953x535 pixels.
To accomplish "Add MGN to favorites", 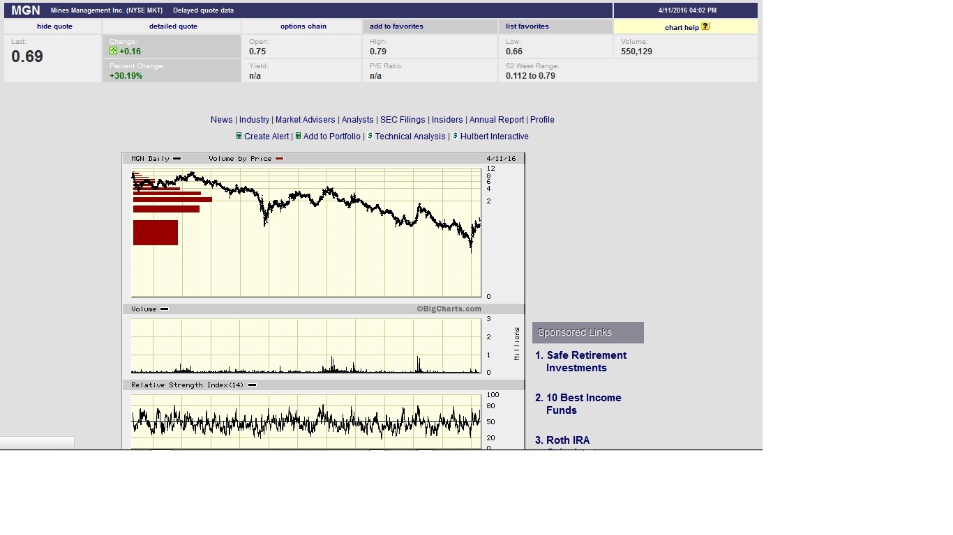I will 396,26.
